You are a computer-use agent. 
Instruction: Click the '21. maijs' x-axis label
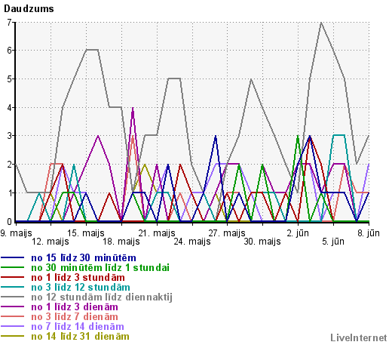click(157, 233)
